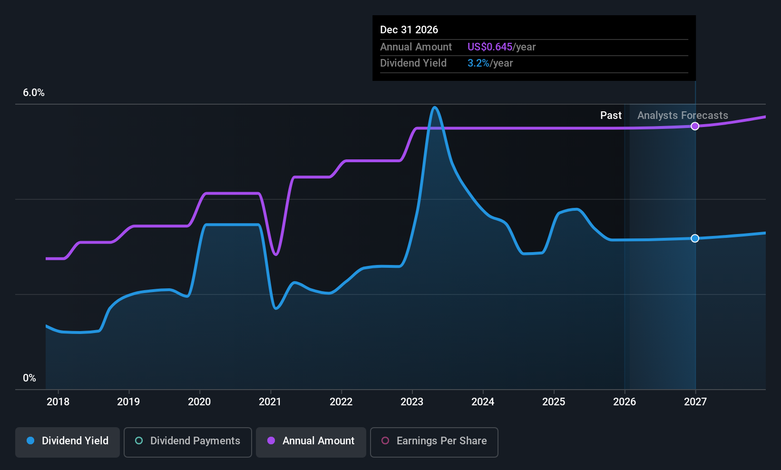Select the purple data point at 2027

tap(695, 126)
